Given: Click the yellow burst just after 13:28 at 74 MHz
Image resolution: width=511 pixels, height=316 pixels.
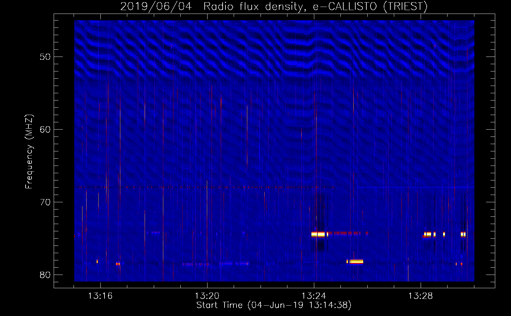Looking at the screenshot, I should (x=428, y=234).
